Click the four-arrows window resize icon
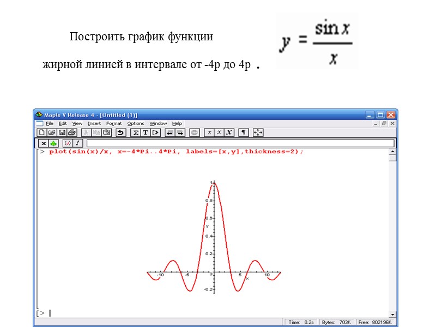 [258, 132]
